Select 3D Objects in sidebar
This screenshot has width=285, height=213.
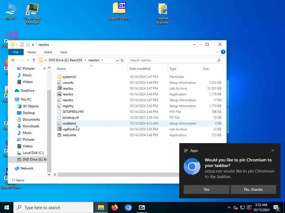[x=31, y=106]
